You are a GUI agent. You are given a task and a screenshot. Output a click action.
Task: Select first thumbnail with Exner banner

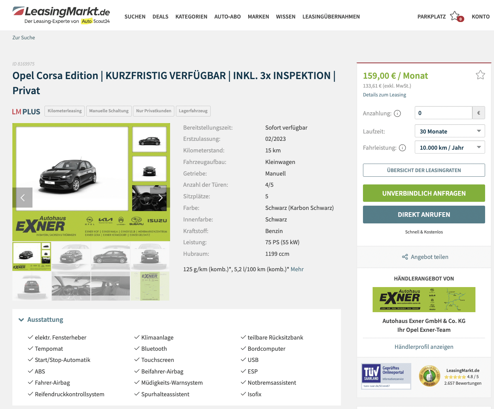32,256
